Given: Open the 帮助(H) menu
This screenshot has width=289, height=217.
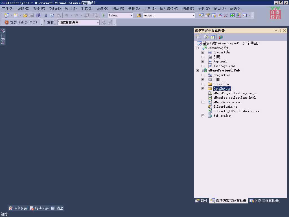Looking at the screenshot, I should tap(236, 8).
